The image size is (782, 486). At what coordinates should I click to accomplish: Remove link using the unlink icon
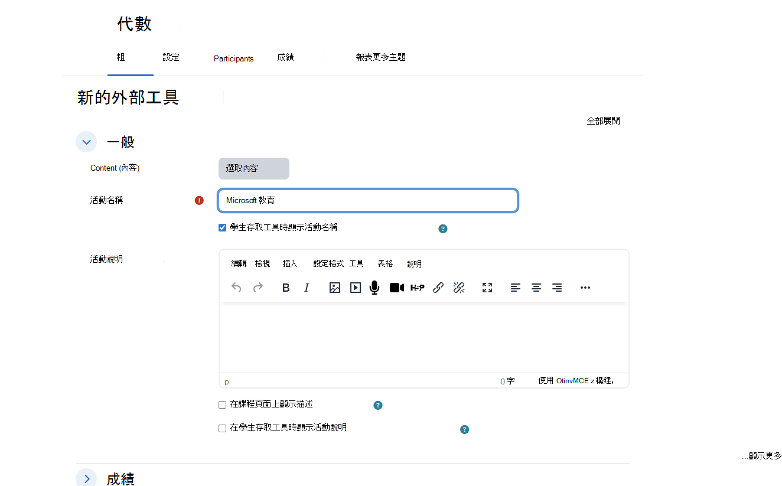[x=459, y=288]
